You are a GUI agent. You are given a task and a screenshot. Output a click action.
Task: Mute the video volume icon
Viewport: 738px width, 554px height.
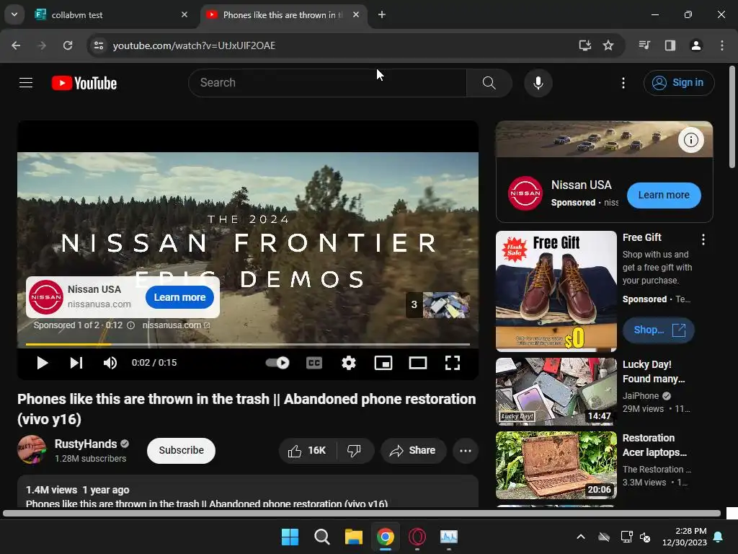(110, 363)
